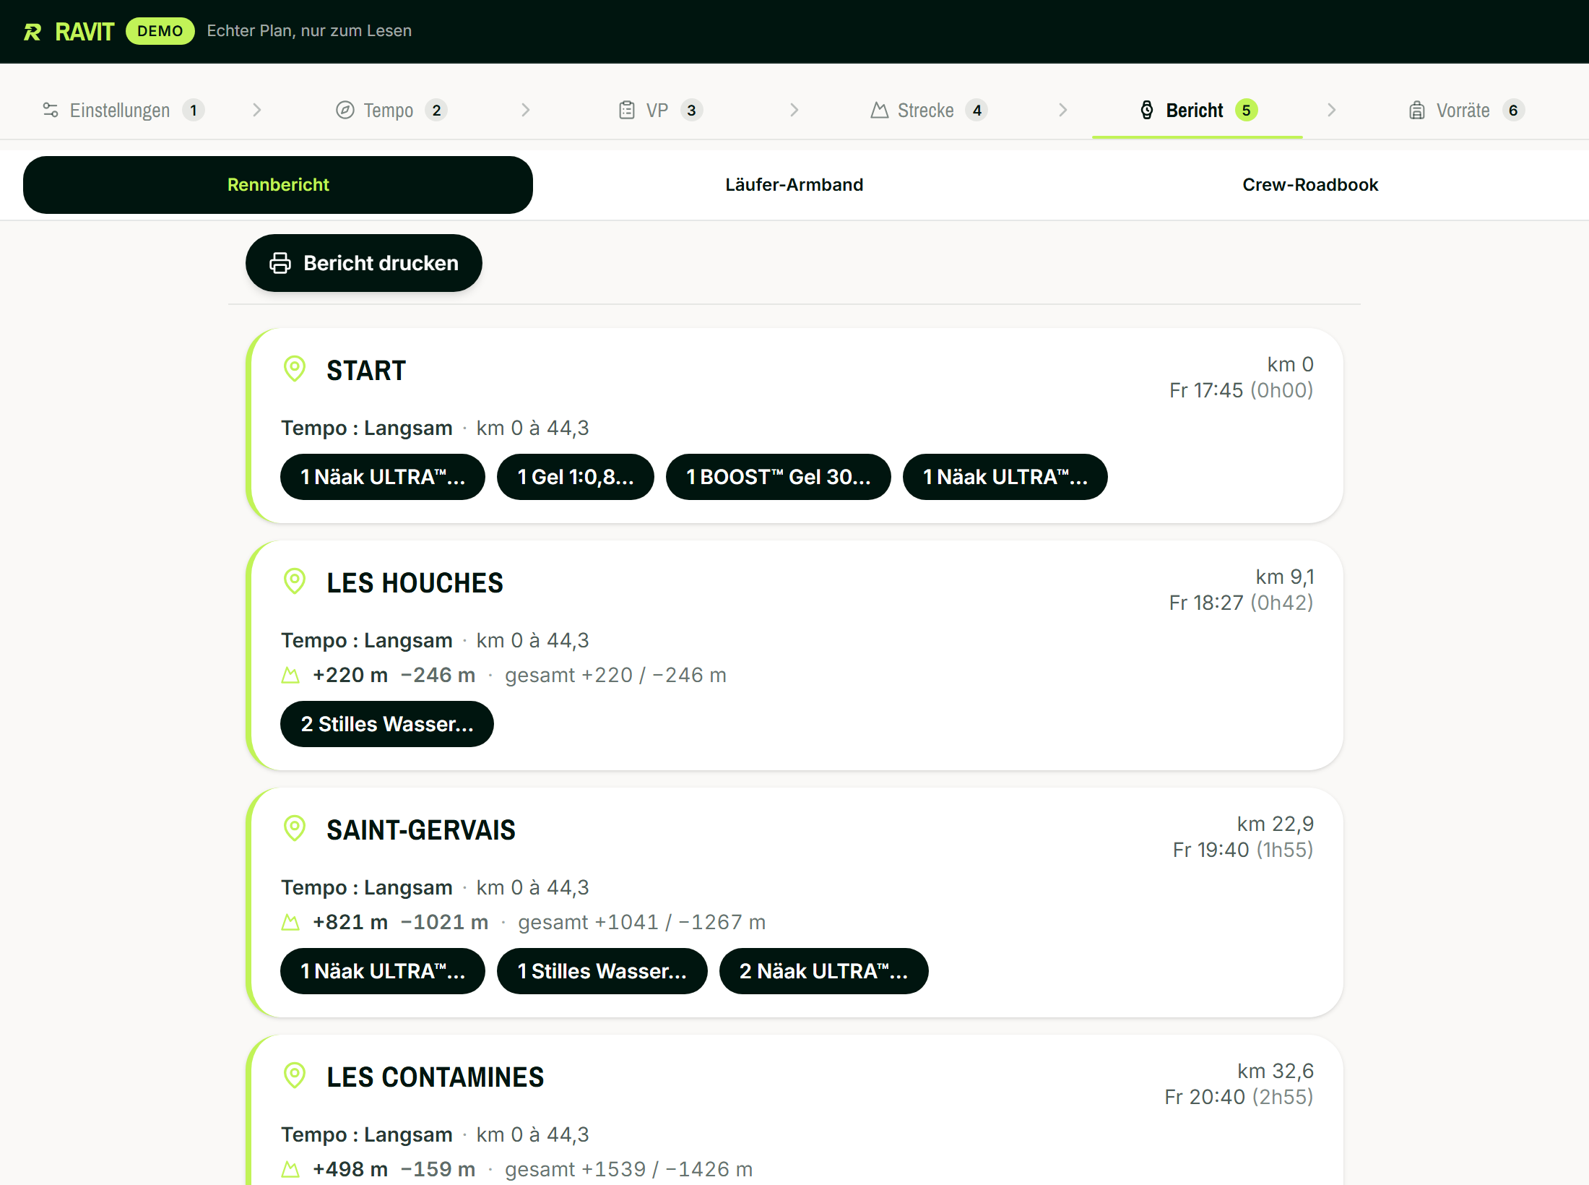Switch to the VP step tab
The height and width of the screenshot is (1185, 1589).
[660, 110]
